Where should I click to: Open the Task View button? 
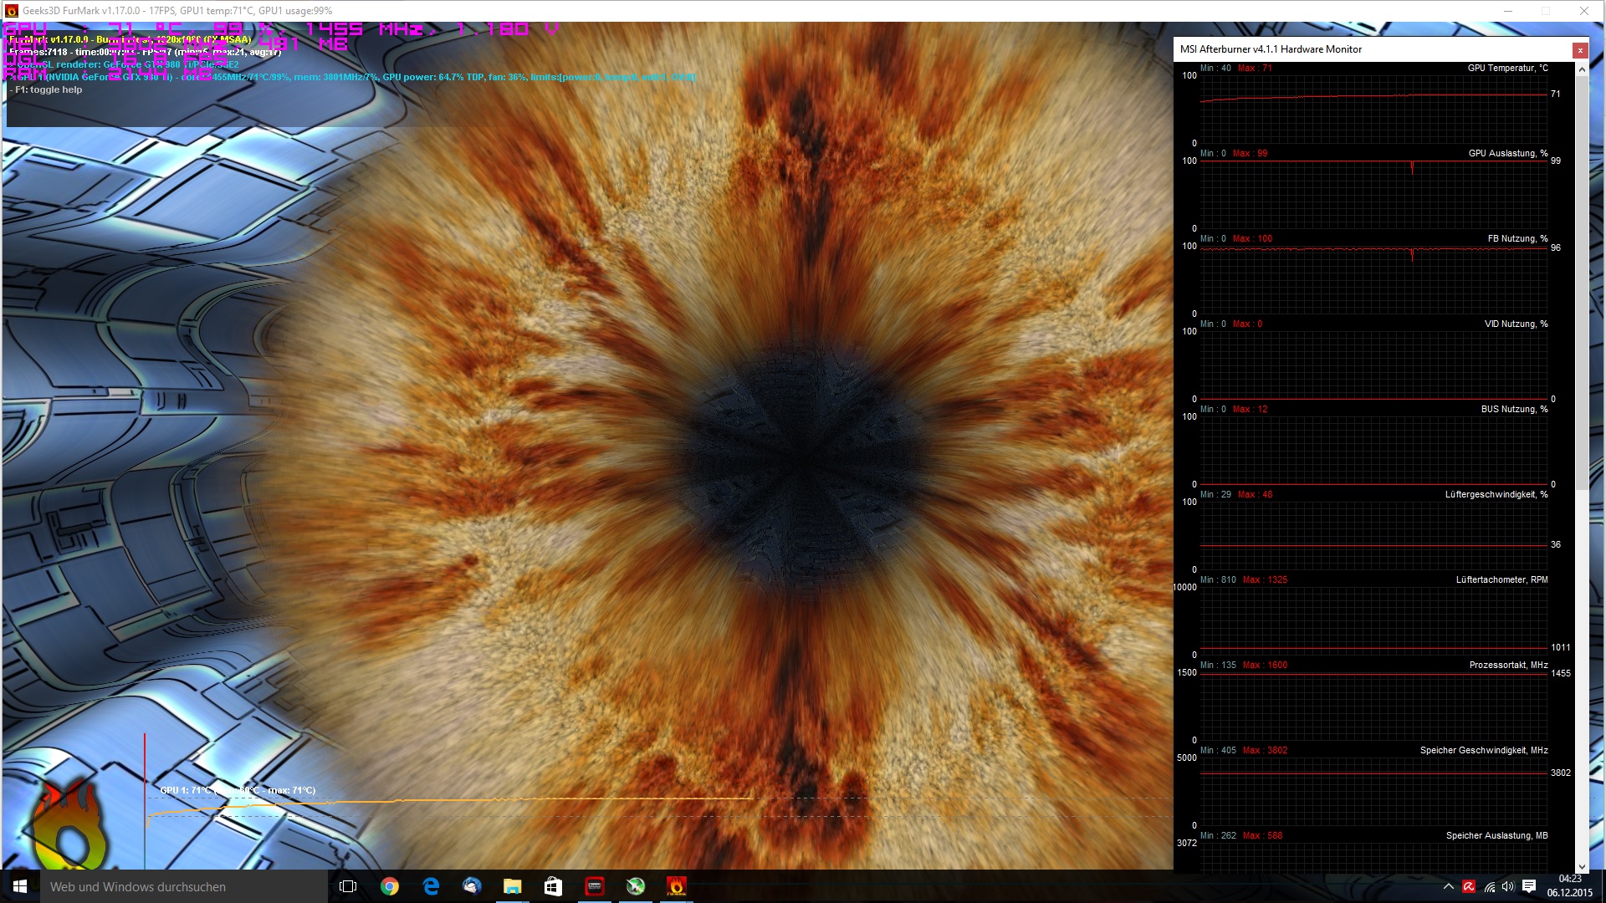tap(349, 886)
